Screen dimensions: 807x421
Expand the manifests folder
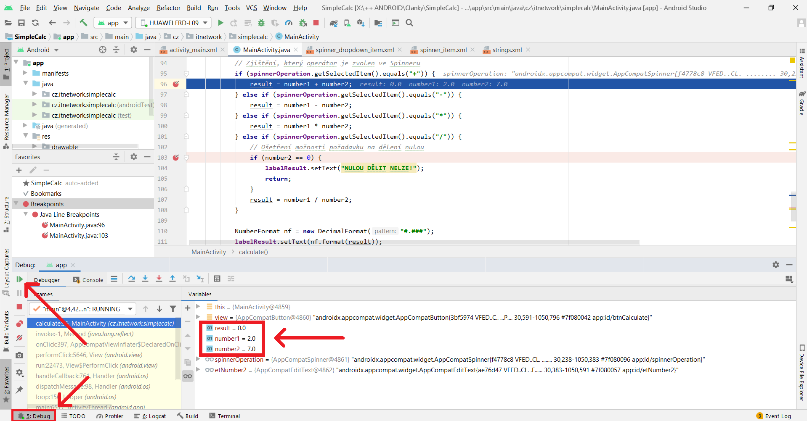(x=26, y=73)
